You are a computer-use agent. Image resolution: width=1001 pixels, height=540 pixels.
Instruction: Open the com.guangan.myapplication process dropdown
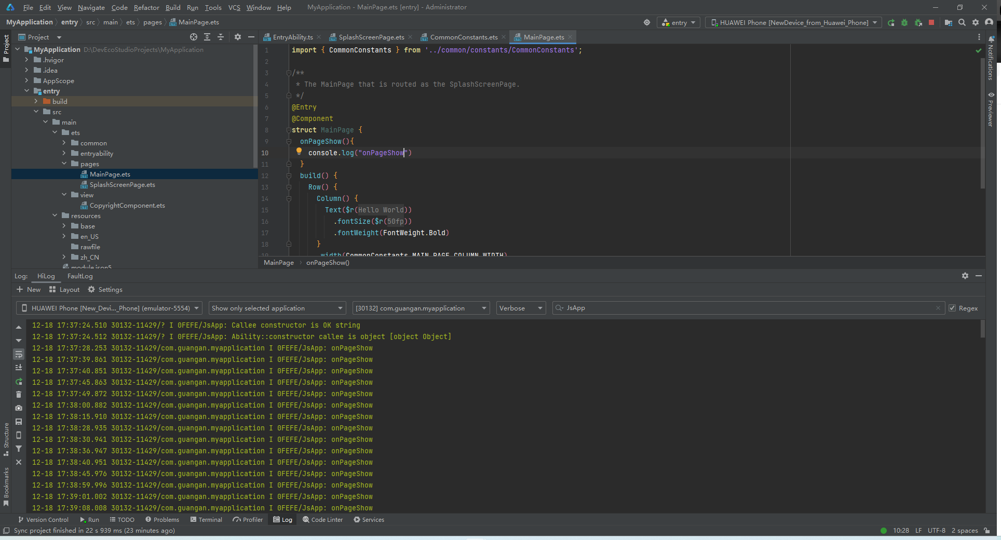pos(421,308)
